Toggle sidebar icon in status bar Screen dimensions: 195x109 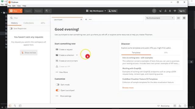(x=10, y=106)
